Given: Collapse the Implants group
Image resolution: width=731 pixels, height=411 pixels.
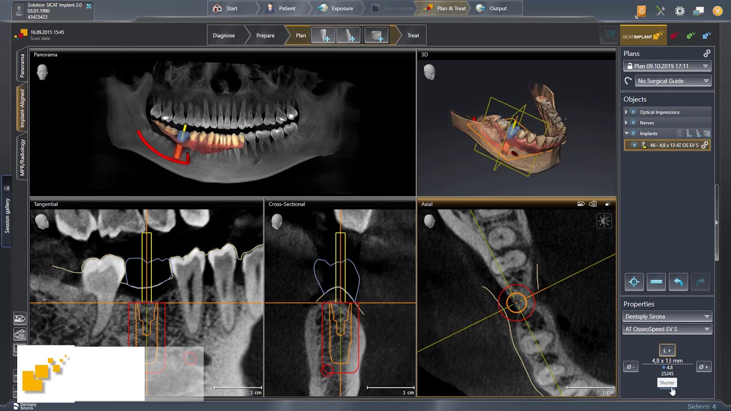Looking at the screenshot, I should 626,134.
